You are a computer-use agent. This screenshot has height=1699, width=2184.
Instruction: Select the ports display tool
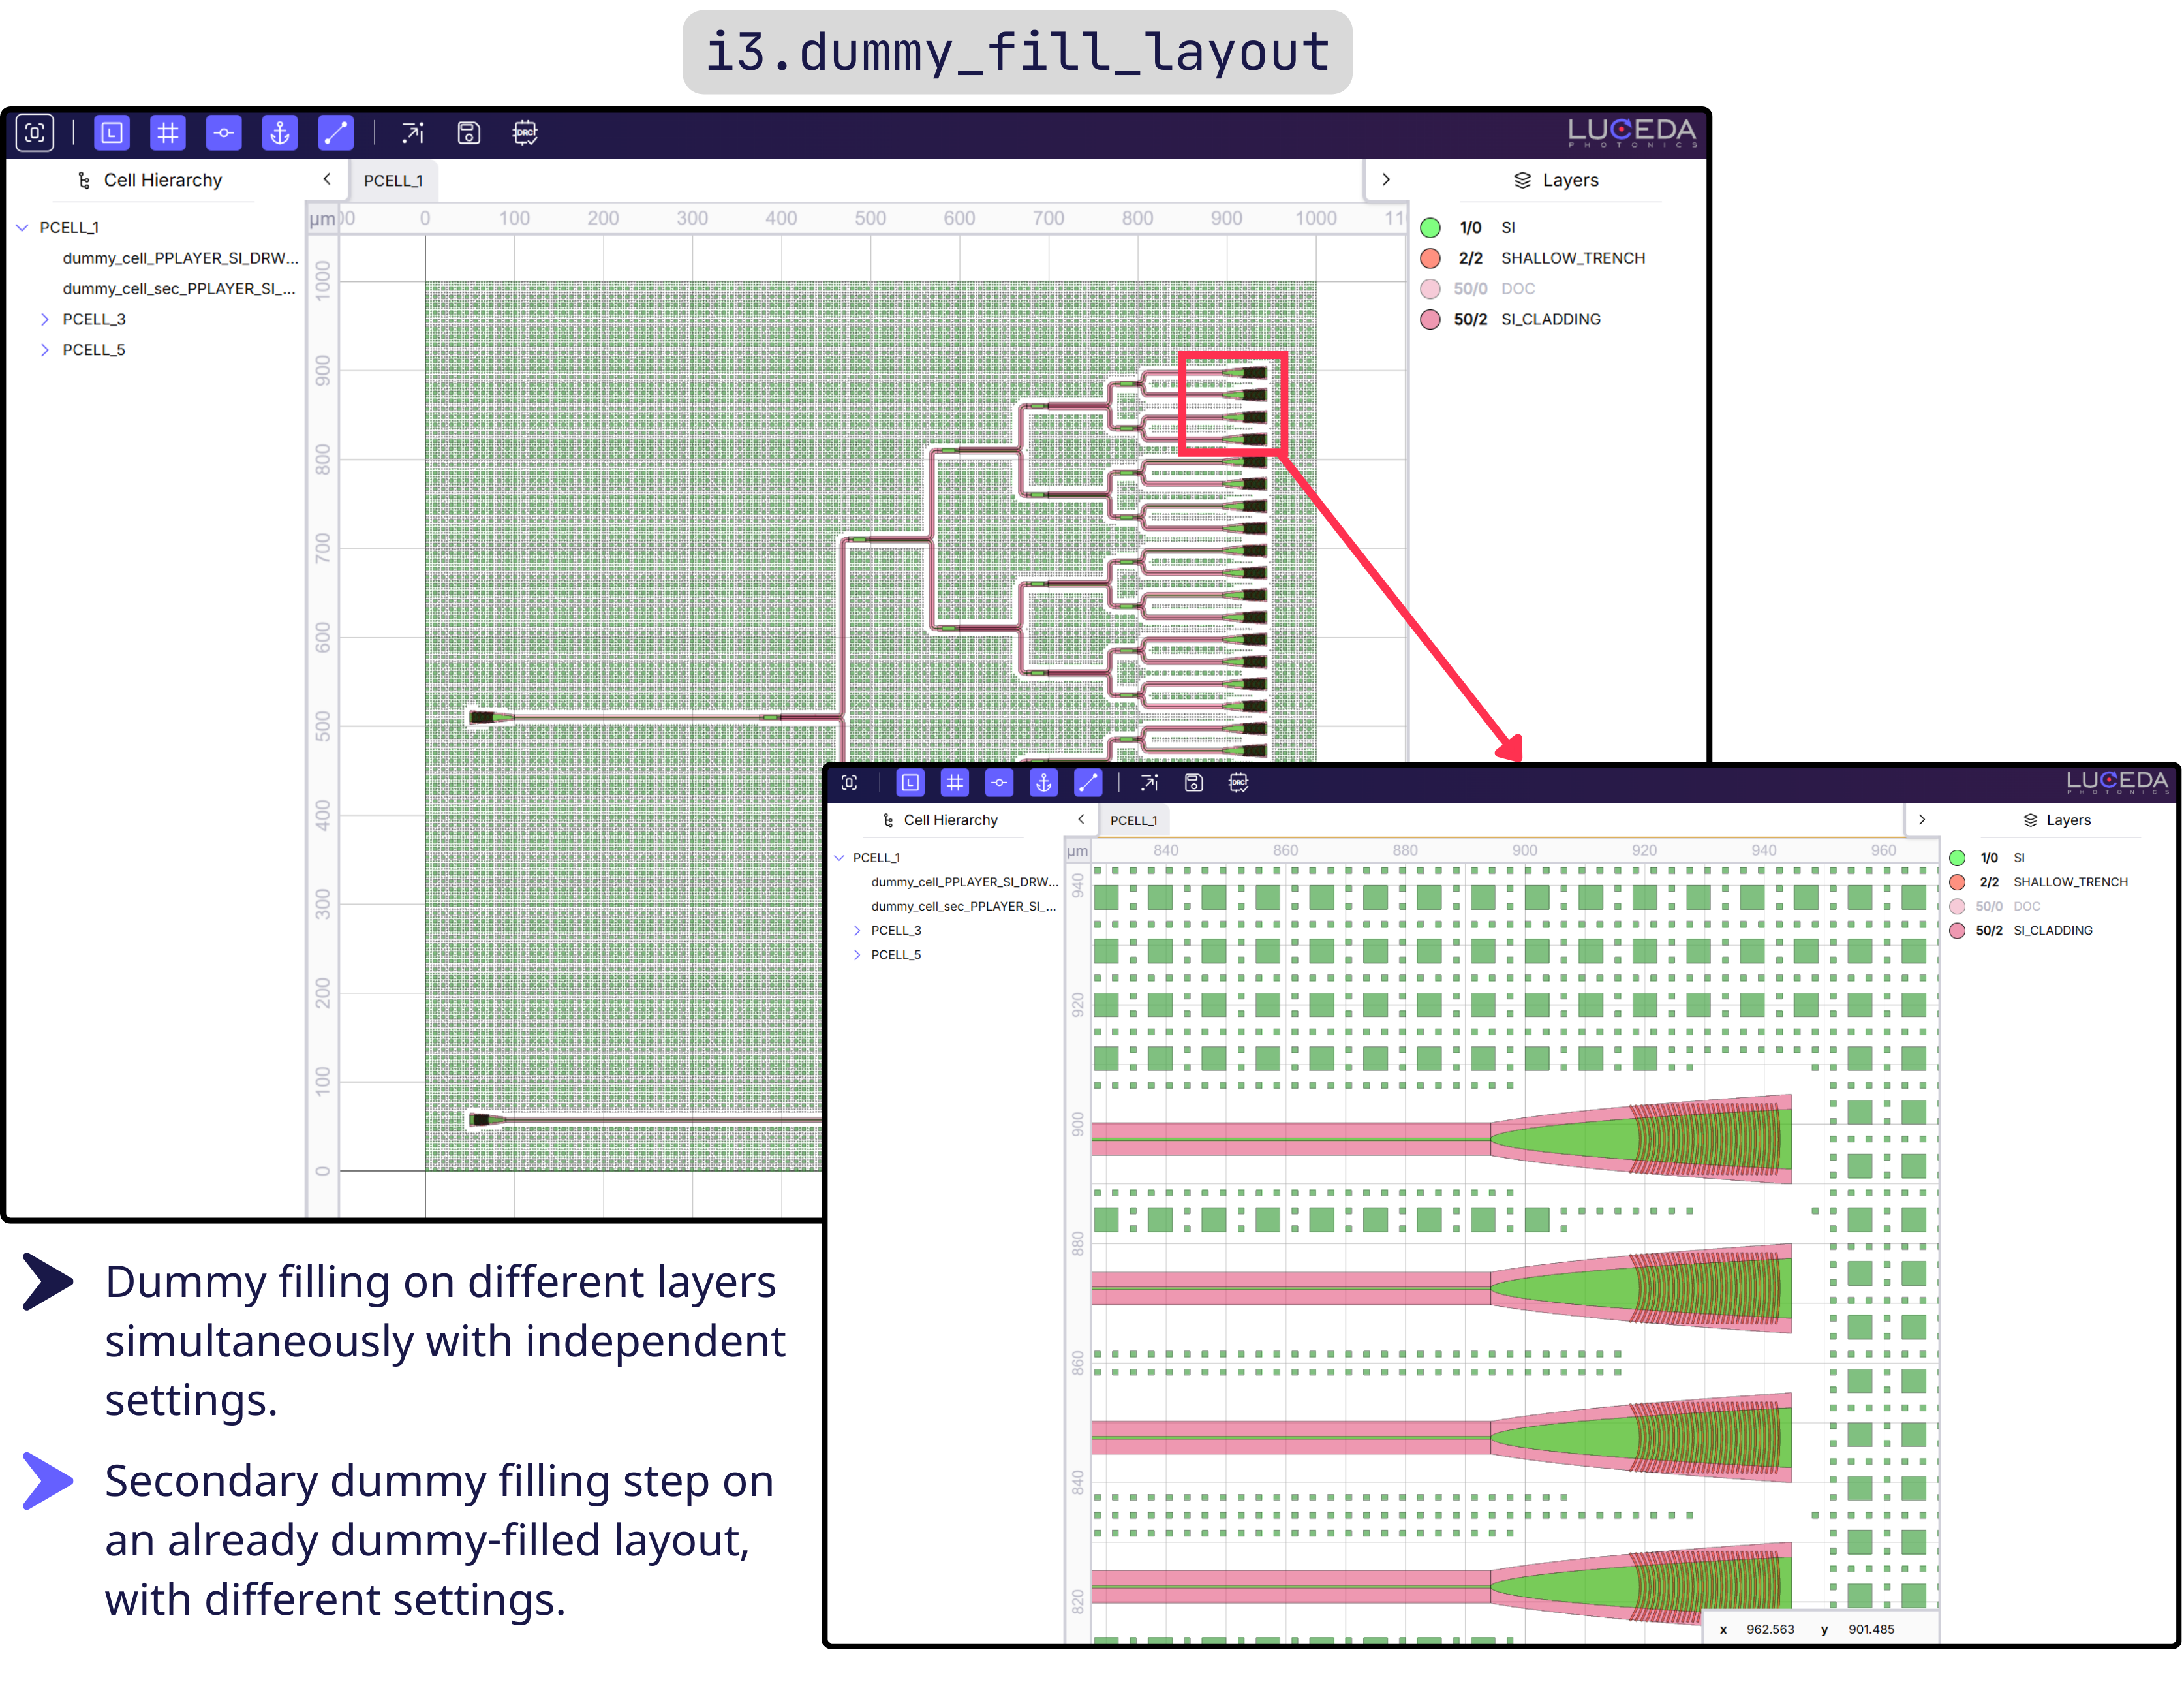tap(224, 133)
